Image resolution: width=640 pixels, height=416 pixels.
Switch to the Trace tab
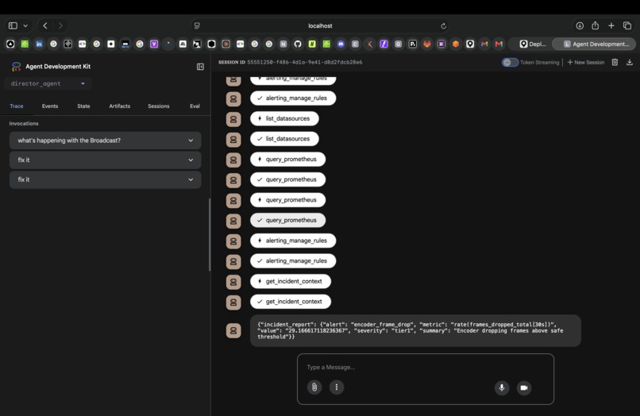pos(17,106)
